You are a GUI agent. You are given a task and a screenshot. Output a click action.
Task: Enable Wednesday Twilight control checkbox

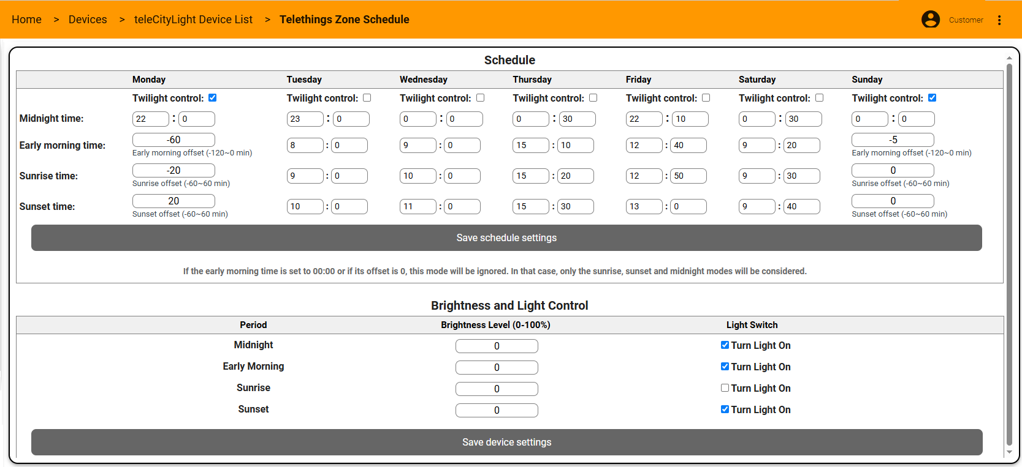point(480,98)
